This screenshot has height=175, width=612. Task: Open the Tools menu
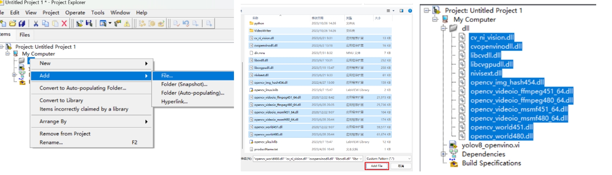tap(98, 13)
